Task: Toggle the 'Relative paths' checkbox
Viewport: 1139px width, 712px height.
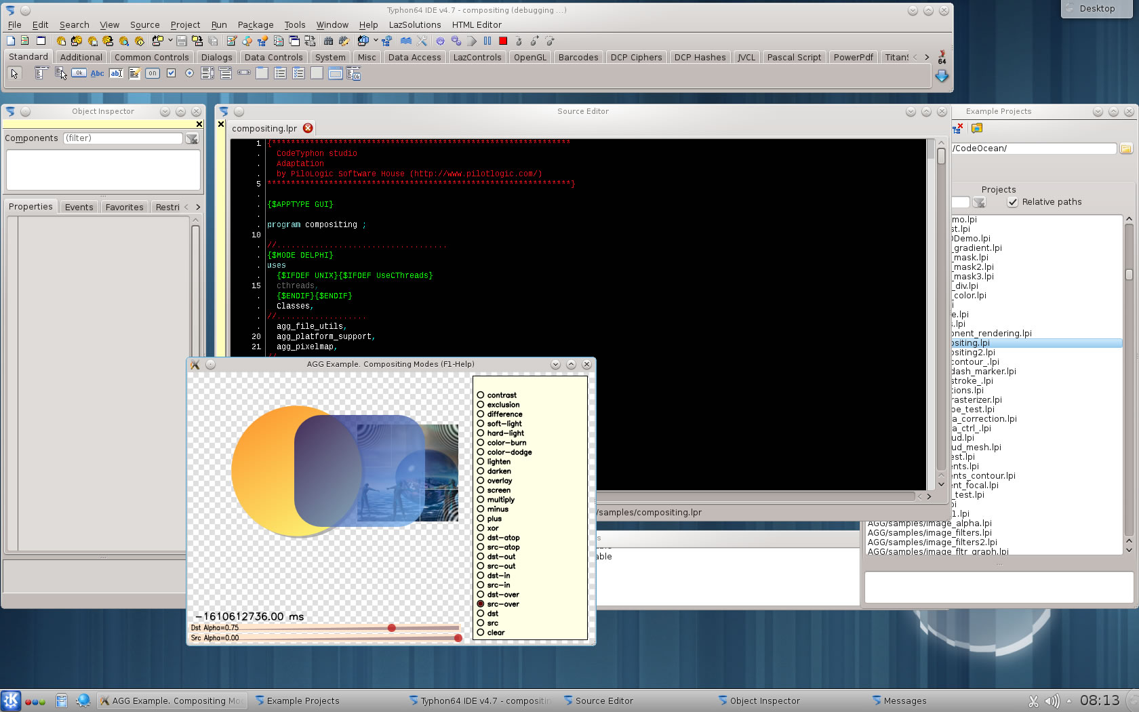Action: (1013, 202)
